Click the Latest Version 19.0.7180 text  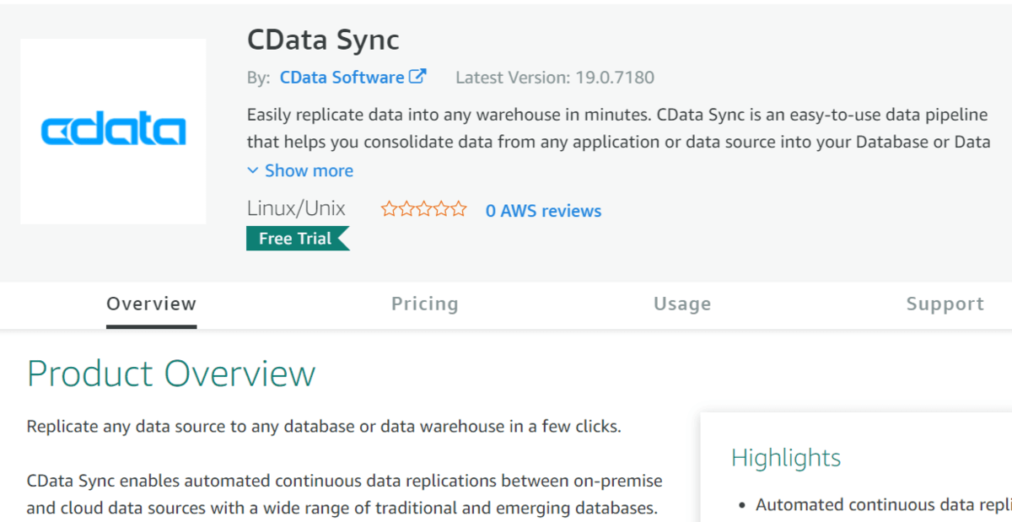point(555,78)
